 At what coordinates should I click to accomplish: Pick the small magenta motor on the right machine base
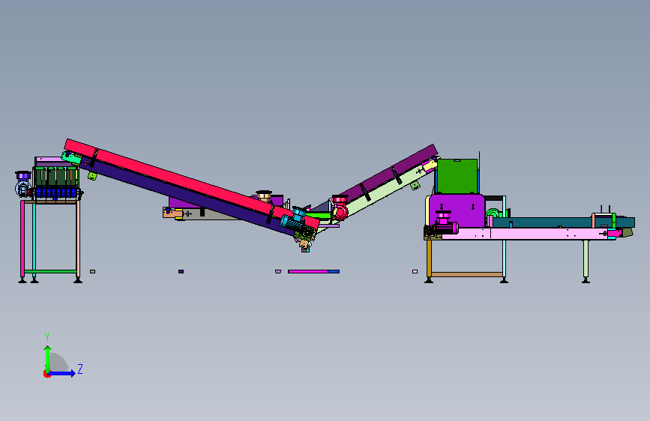point(445,223)
